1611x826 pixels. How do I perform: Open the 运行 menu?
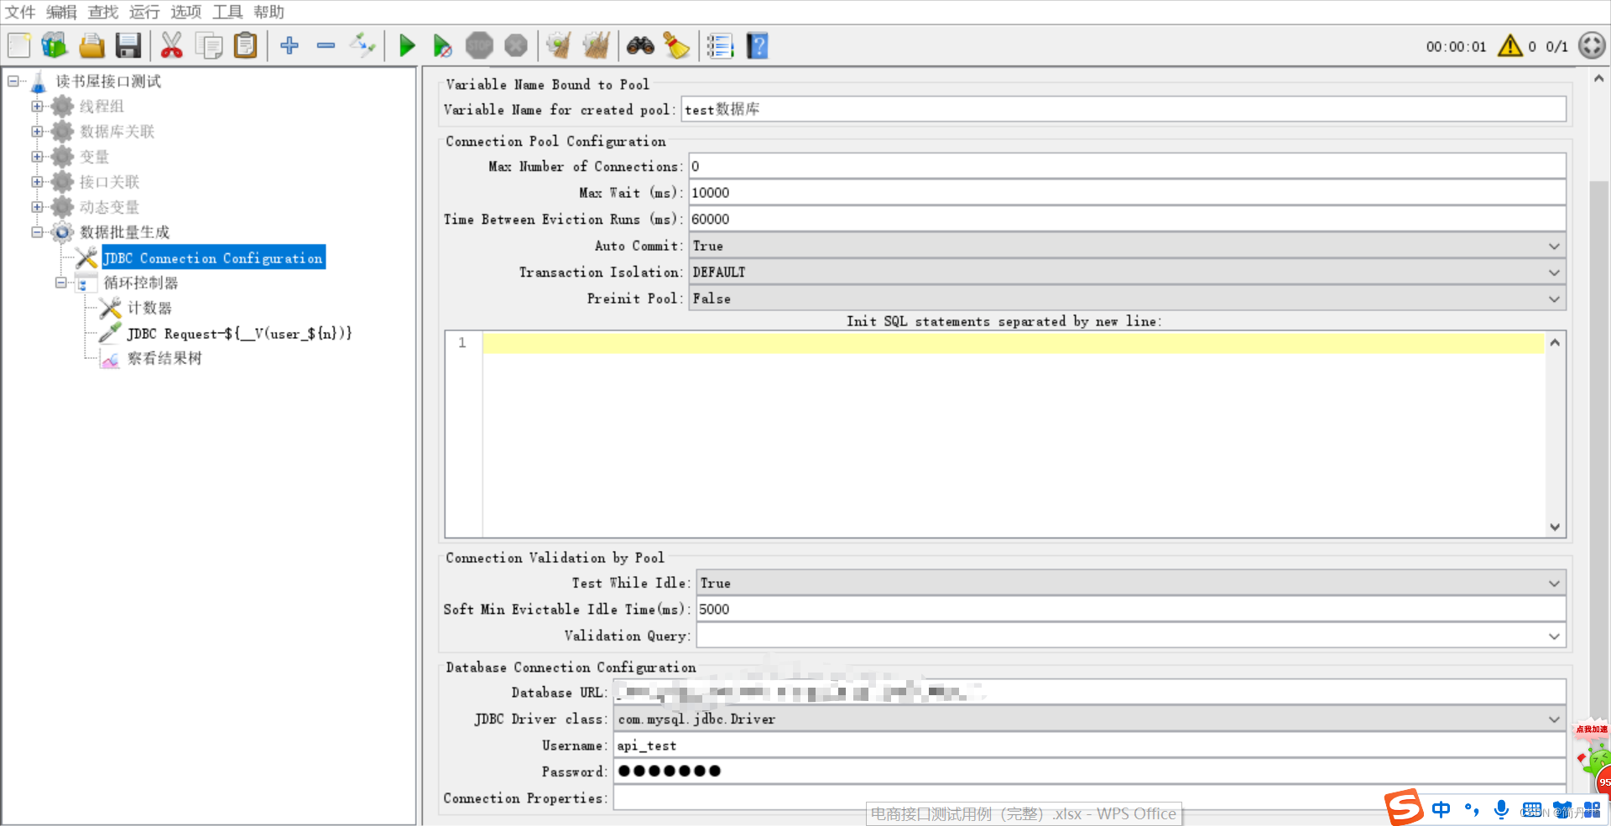[144, 12]
